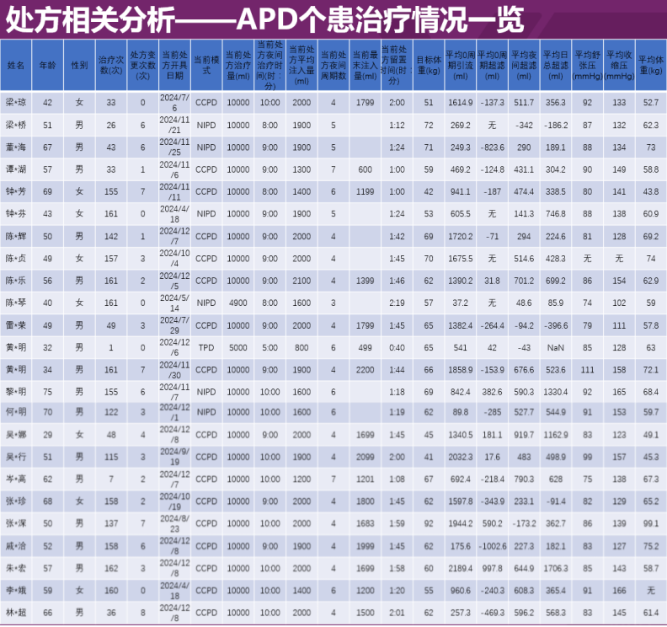Screen dimensions: 667x627
Task: Select the 治疗次数(次) column header
Action: point(111,65)
